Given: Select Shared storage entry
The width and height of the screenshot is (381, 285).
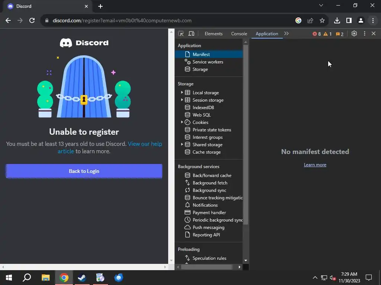Looking at the screenshot, I should [x=207, y=145].
